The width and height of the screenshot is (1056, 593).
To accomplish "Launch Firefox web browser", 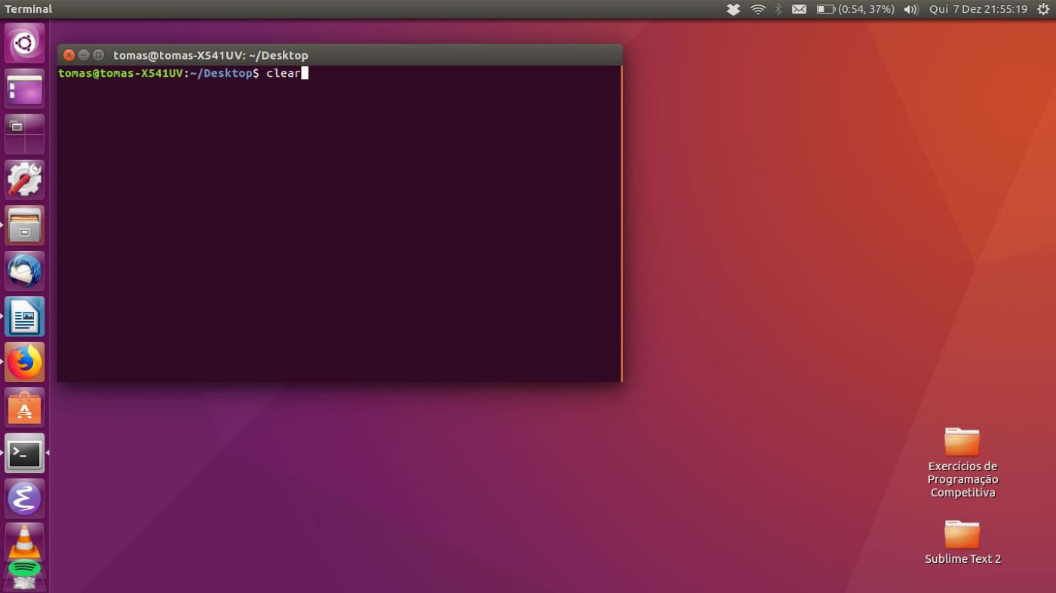I will [x=25, y=362].
